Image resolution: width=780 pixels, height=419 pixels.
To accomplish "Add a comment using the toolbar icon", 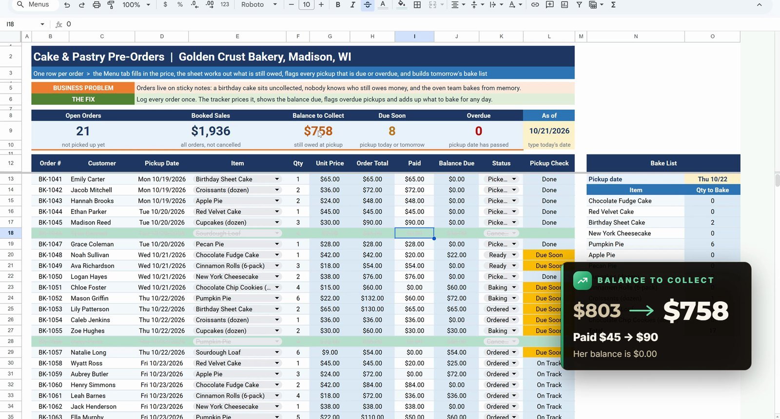I will click(549, 5).
